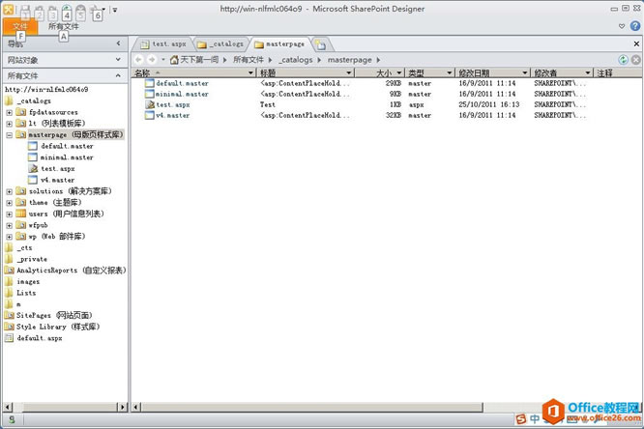Go forward with the address bar forward arrow
This screenshot has height=429, width=644.
point(152,60)
